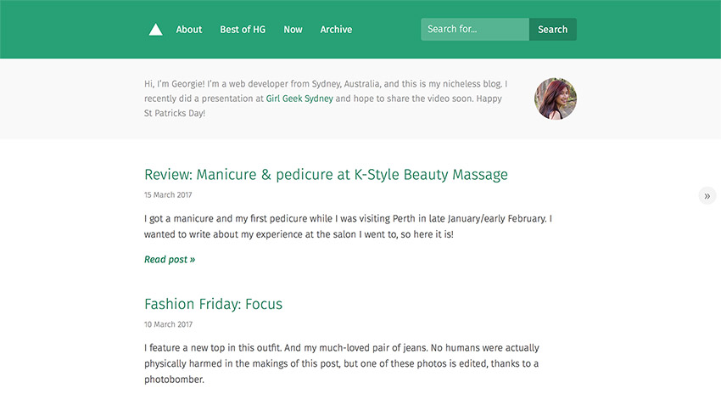
Task: Click the Fashion Friday excerpt paragraph
Action: click(342, 363)
